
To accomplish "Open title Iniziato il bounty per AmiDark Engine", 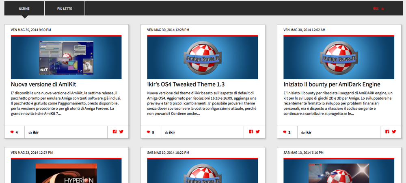I will click(332, 85).
